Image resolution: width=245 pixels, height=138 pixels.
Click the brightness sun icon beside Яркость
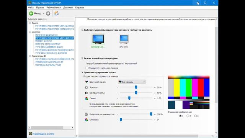coord(87,87)
